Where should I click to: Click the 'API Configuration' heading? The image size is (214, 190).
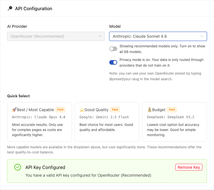coord(34,9)
